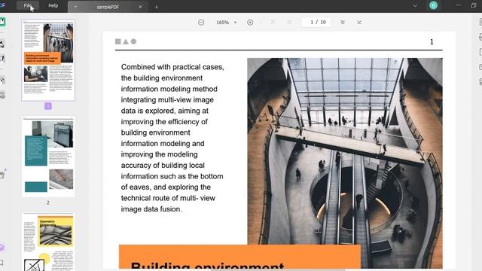482x271 pixels.
Task: Zoom in with the plus icon
Action: (250, 22)
